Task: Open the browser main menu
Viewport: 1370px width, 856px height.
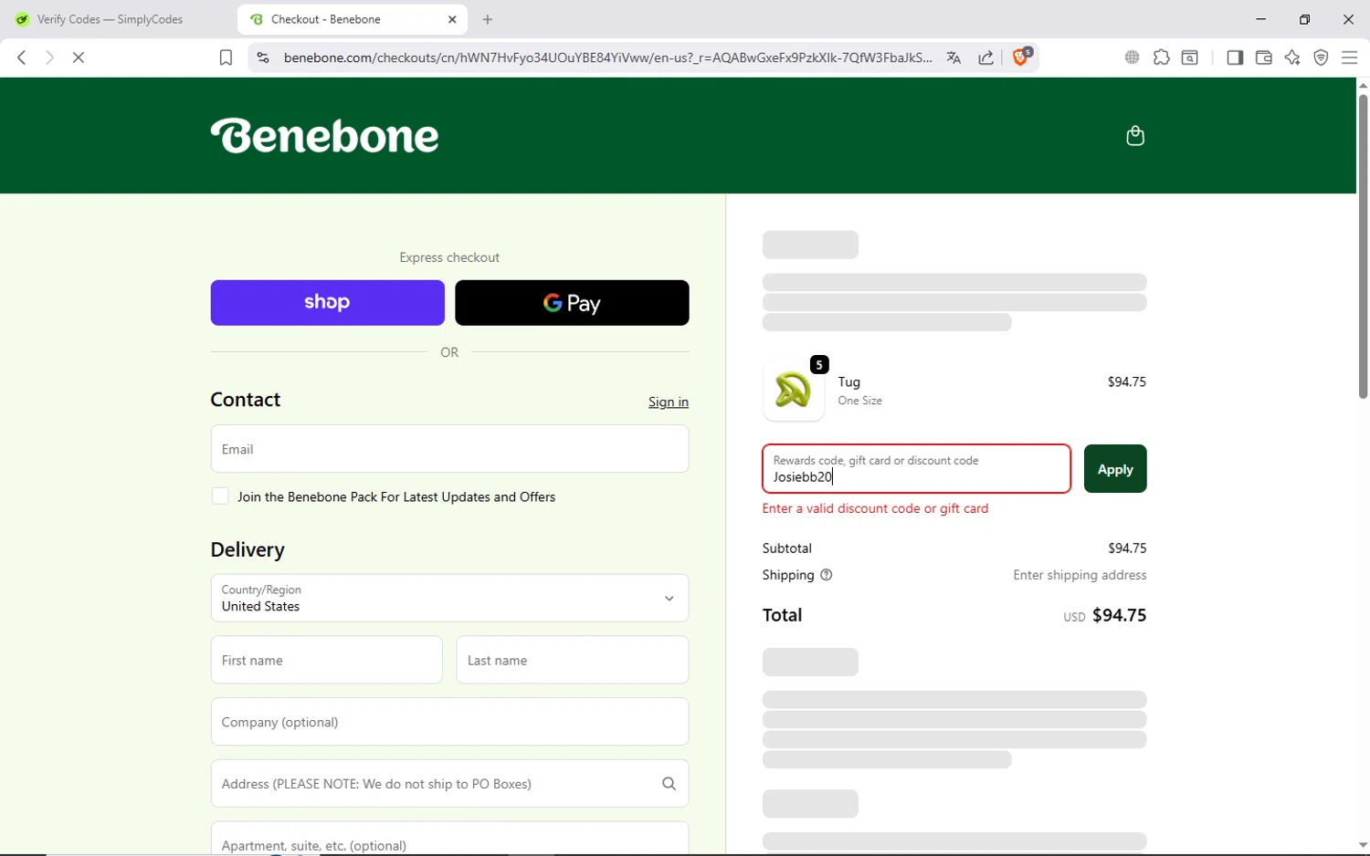Action: tap(1350, 57)
